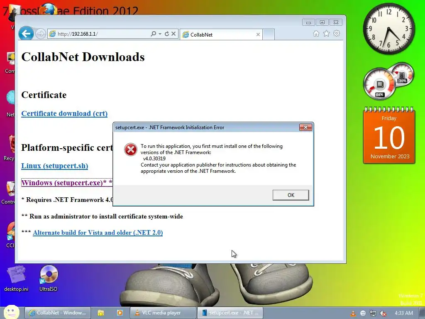Close the .NET Framework Initialization Error dialog
This screenshot has width=425, height=319.
click(x=305, y=127)
